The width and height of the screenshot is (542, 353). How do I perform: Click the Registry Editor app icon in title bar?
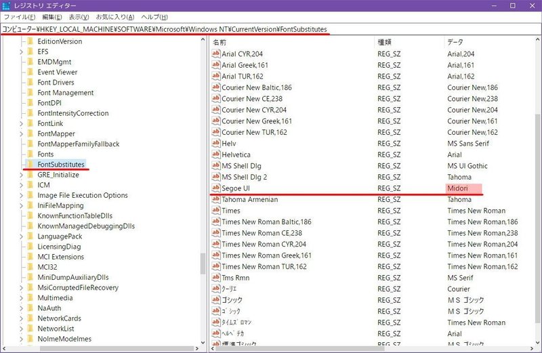[6, 5]
